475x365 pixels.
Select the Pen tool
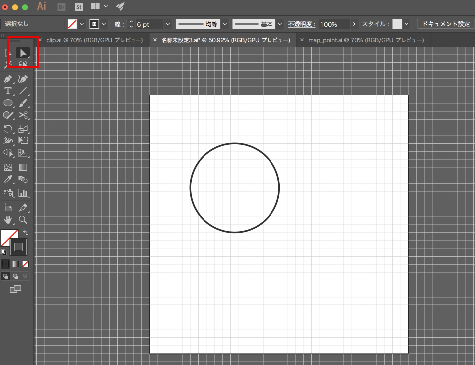pos(8,79)
